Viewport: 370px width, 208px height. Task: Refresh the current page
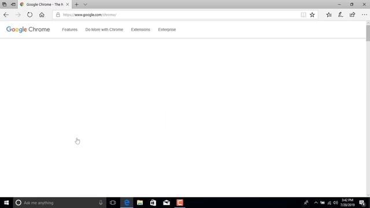(29, 14)
